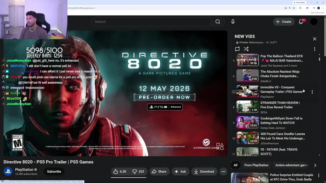
Task: Open All Bookmarks folder
Action: 318,13
